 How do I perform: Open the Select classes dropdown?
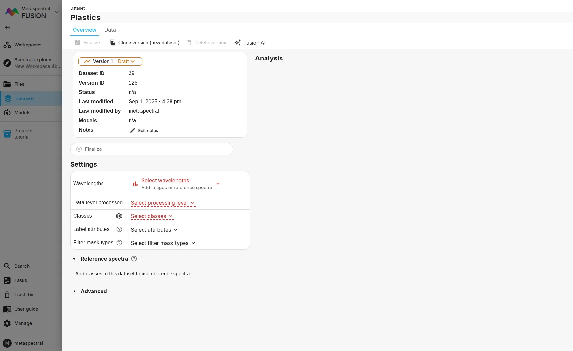152,216
